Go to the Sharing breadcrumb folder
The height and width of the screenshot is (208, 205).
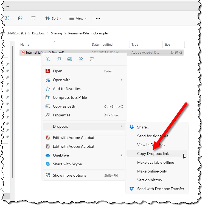56,33
